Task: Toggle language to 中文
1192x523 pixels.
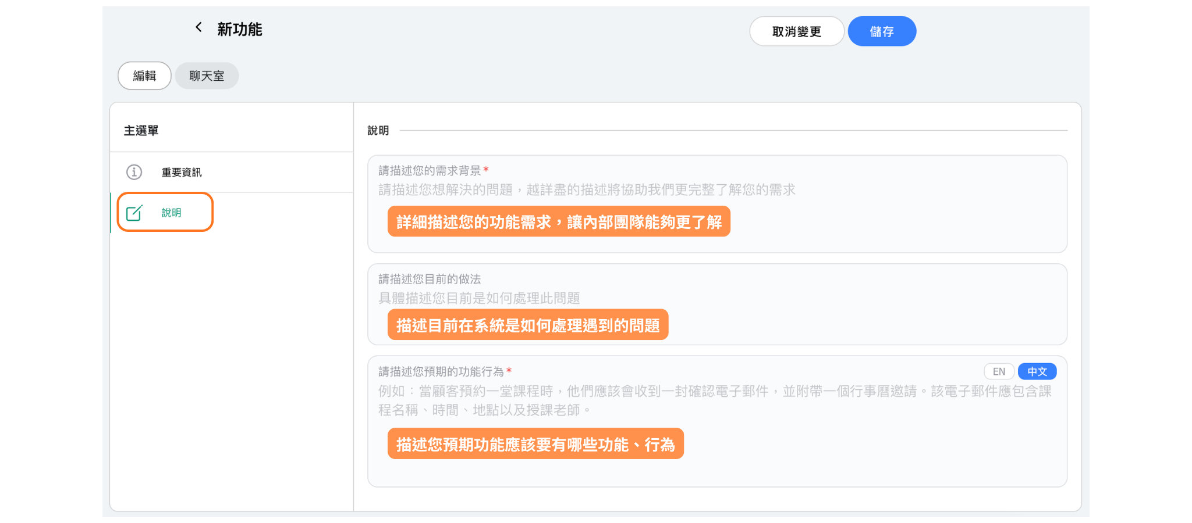Action: coord(1037,372)
